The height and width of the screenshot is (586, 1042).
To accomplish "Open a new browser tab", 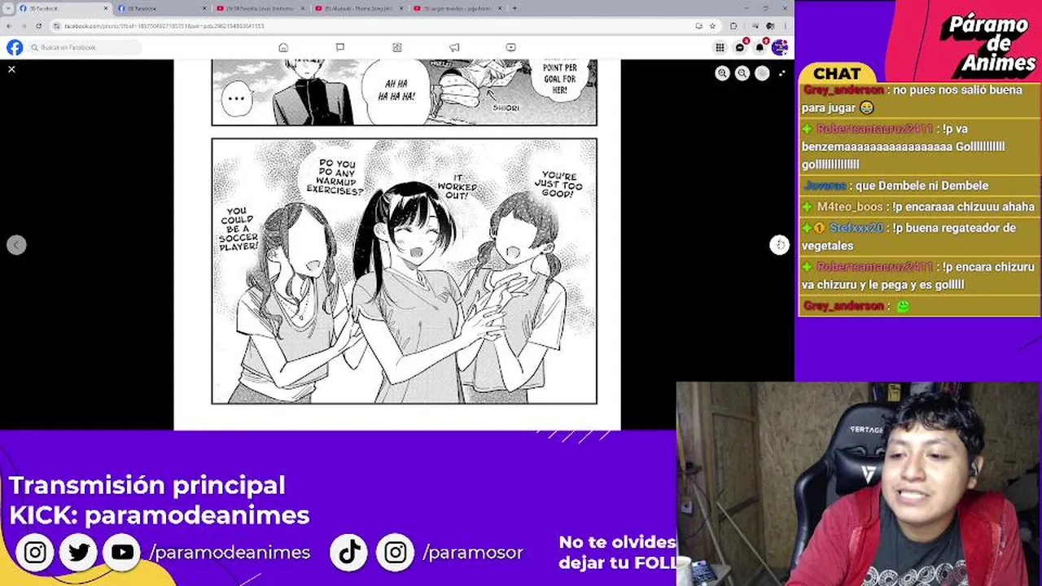I will [516, 8].
